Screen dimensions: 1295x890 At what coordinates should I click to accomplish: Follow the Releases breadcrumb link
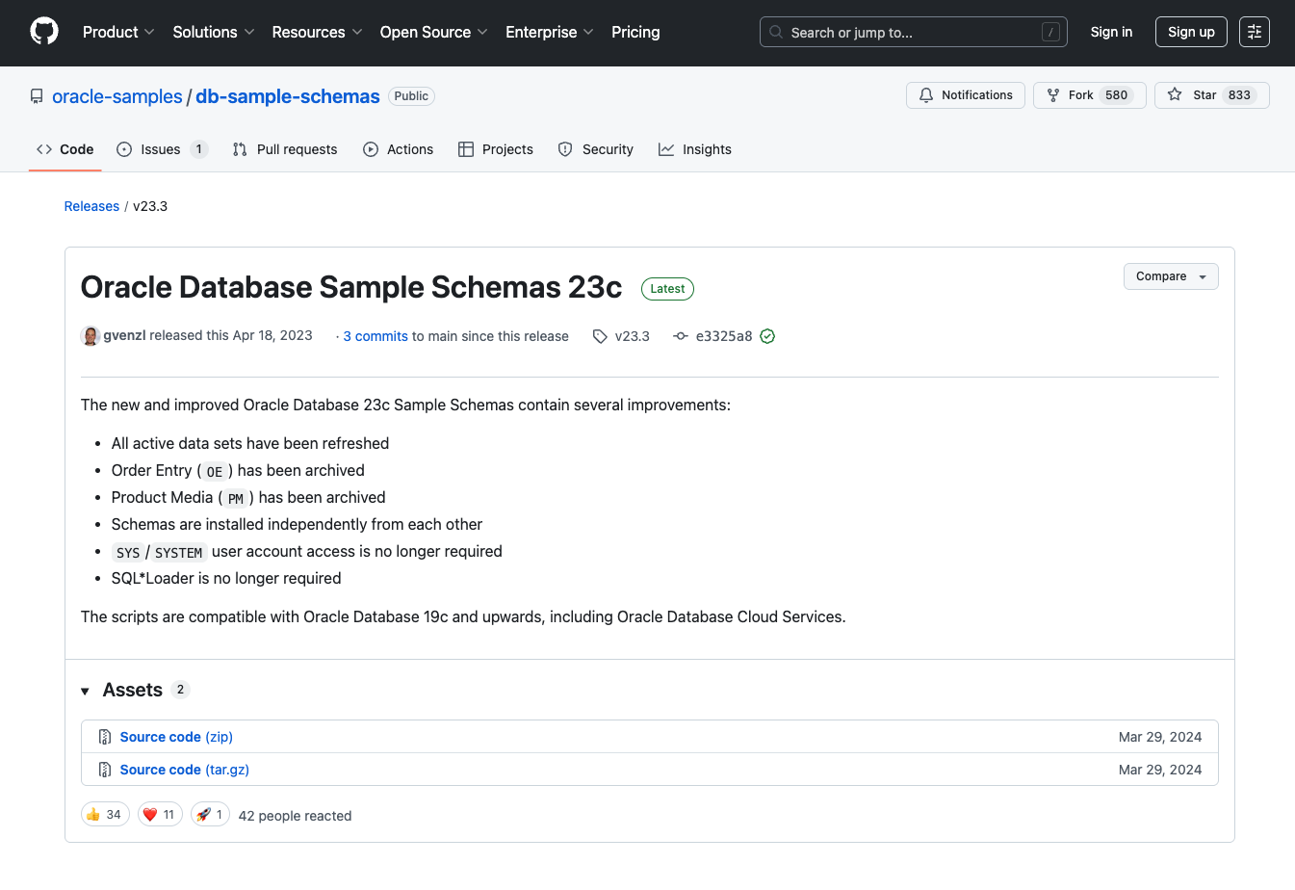pyautogui.click(x=91, y=205)
